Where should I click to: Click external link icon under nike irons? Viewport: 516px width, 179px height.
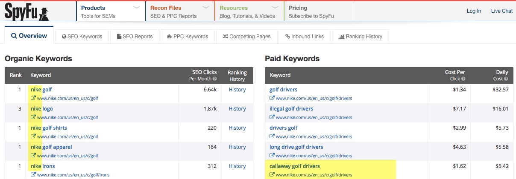tap(33, 175)
